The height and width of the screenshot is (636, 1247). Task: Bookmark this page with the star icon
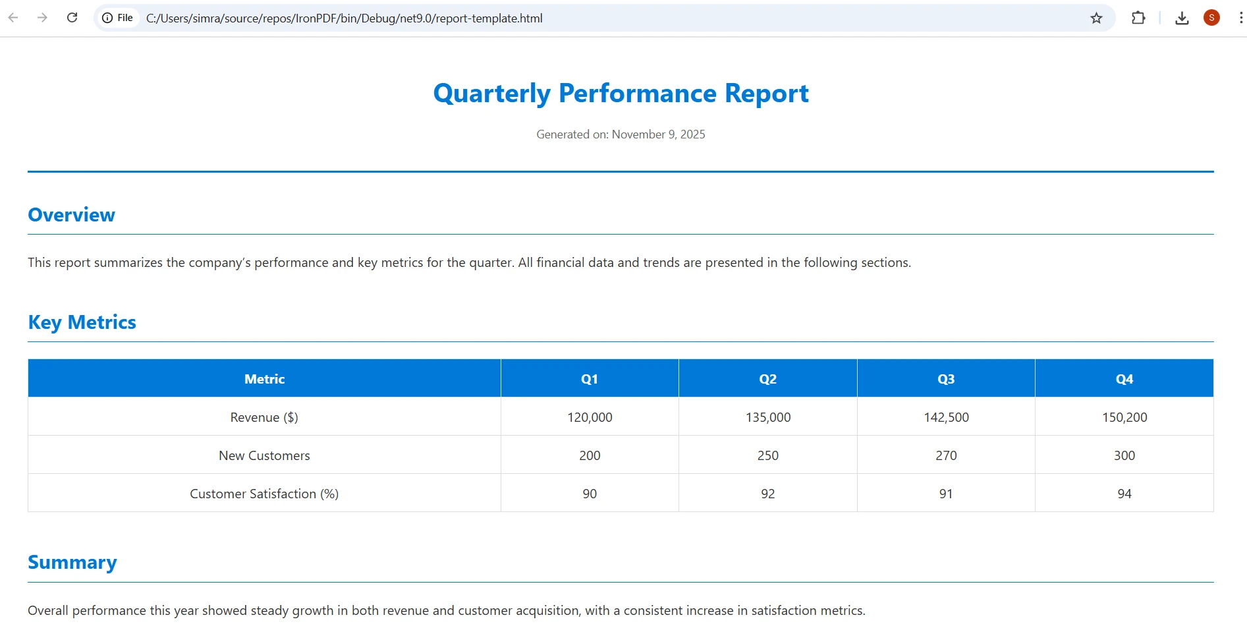[1096, 18]
